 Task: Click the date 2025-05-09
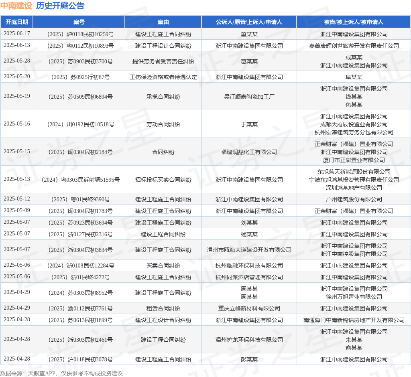[x=17, y=211]
